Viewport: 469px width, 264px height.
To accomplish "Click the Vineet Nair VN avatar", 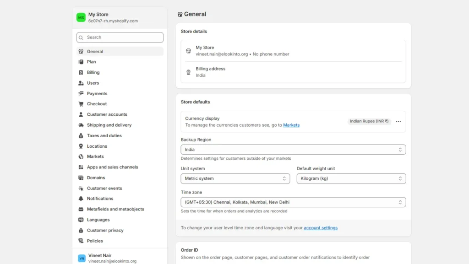I will pos(82,259).
